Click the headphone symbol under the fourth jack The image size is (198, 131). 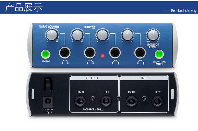(141, 62)
